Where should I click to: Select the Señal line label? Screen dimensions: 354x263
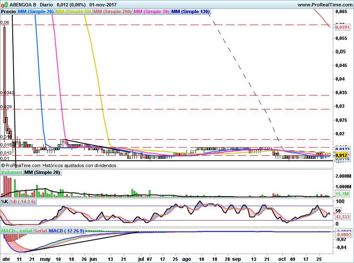click(40, 231)
